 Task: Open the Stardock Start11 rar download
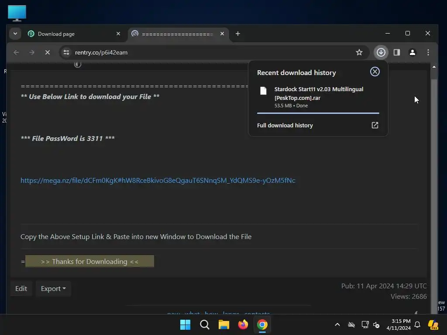tap(318, 97)
